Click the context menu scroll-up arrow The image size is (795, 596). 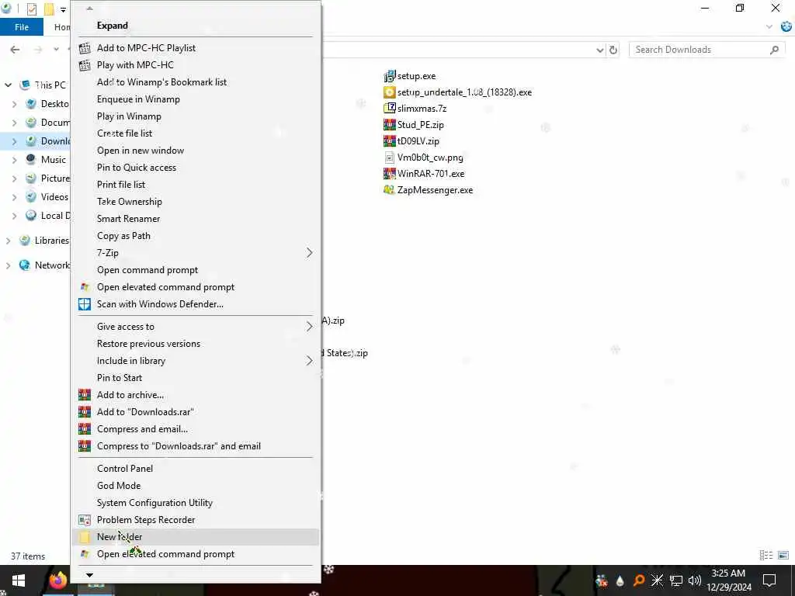(90, 8)
